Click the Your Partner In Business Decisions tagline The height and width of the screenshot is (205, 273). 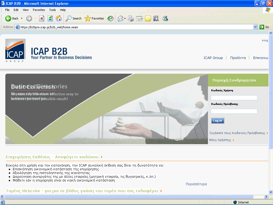pyautogui.click(x=61, y=58)
